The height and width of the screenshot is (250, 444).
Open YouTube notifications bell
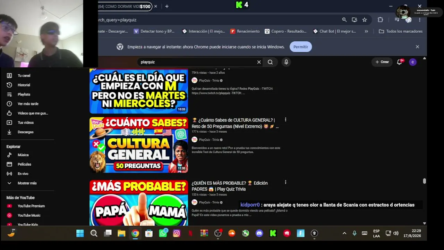point(399,62)
